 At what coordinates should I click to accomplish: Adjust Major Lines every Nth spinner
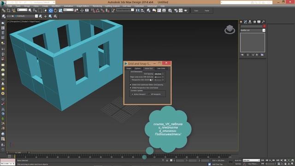[163, 77]
